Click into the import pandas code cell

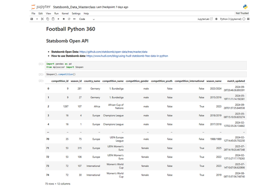[146, 66]
